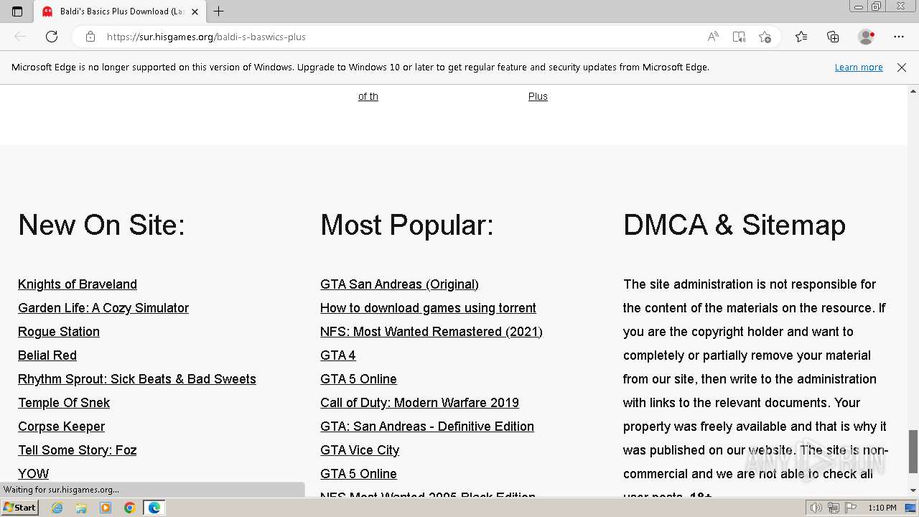Viewport: 919px width, 517px height.
Task: Click the scrollbar up arrow
Action: [913, 91]
